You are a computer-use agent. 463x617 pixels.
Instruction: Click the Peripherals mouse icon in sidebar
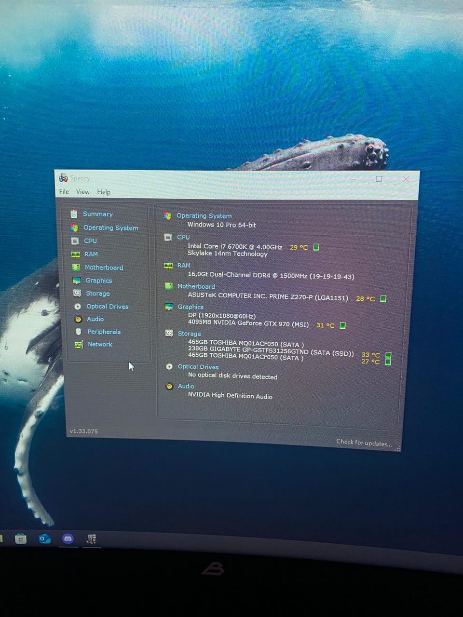[x=79, y=332]
